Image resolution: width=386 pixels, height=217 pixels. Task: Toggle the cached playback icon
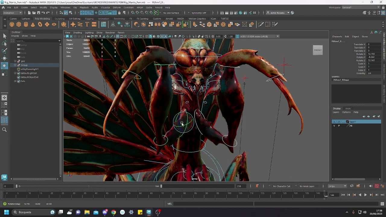point(358,186)
